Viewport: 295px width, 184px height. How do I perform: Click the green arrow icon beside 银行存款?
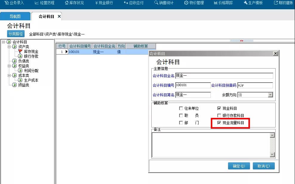[x=20, y=56]
